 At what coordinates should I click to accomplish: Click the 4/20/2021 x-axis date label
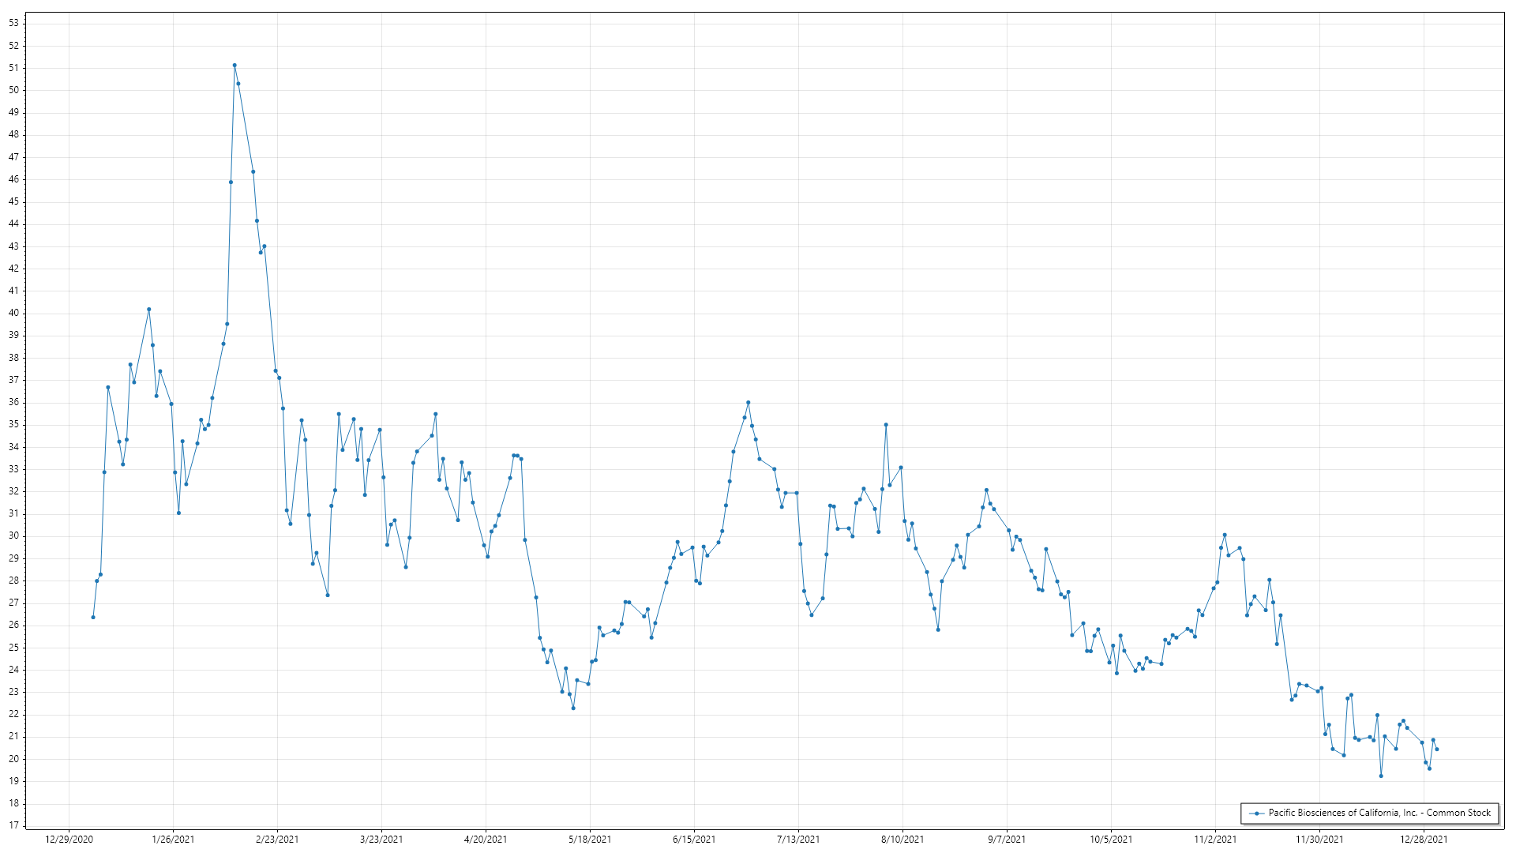coord(486,840)
